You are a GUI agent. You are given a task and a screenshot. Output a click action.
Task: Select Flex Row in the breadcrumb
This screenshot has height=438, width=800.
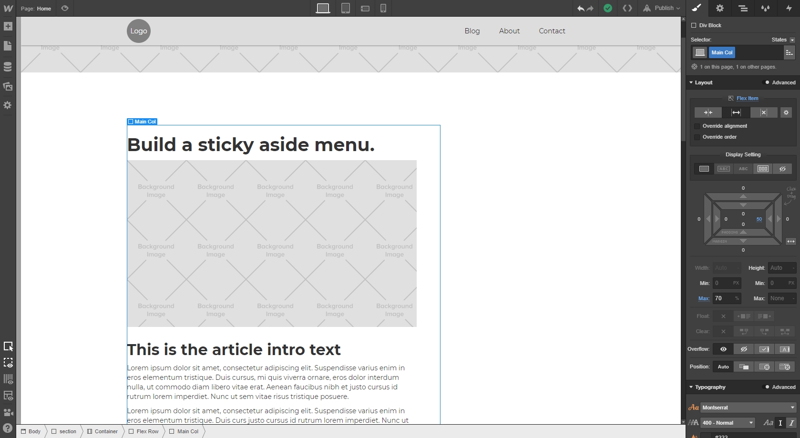(x=144, y=431)
